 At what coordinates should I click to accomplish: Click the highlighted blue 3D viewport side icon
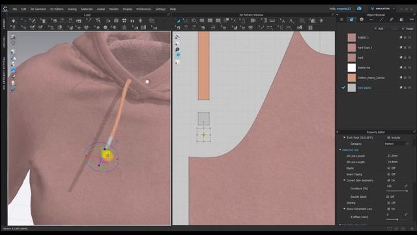point(13,70)
